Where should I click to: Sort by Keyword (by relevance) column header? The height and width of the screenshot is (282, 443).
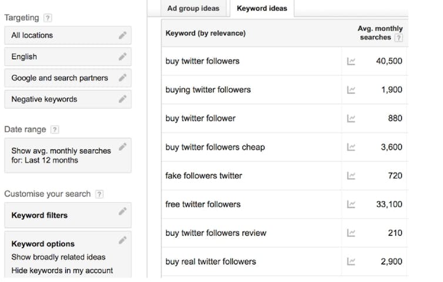tap(206, 33)
